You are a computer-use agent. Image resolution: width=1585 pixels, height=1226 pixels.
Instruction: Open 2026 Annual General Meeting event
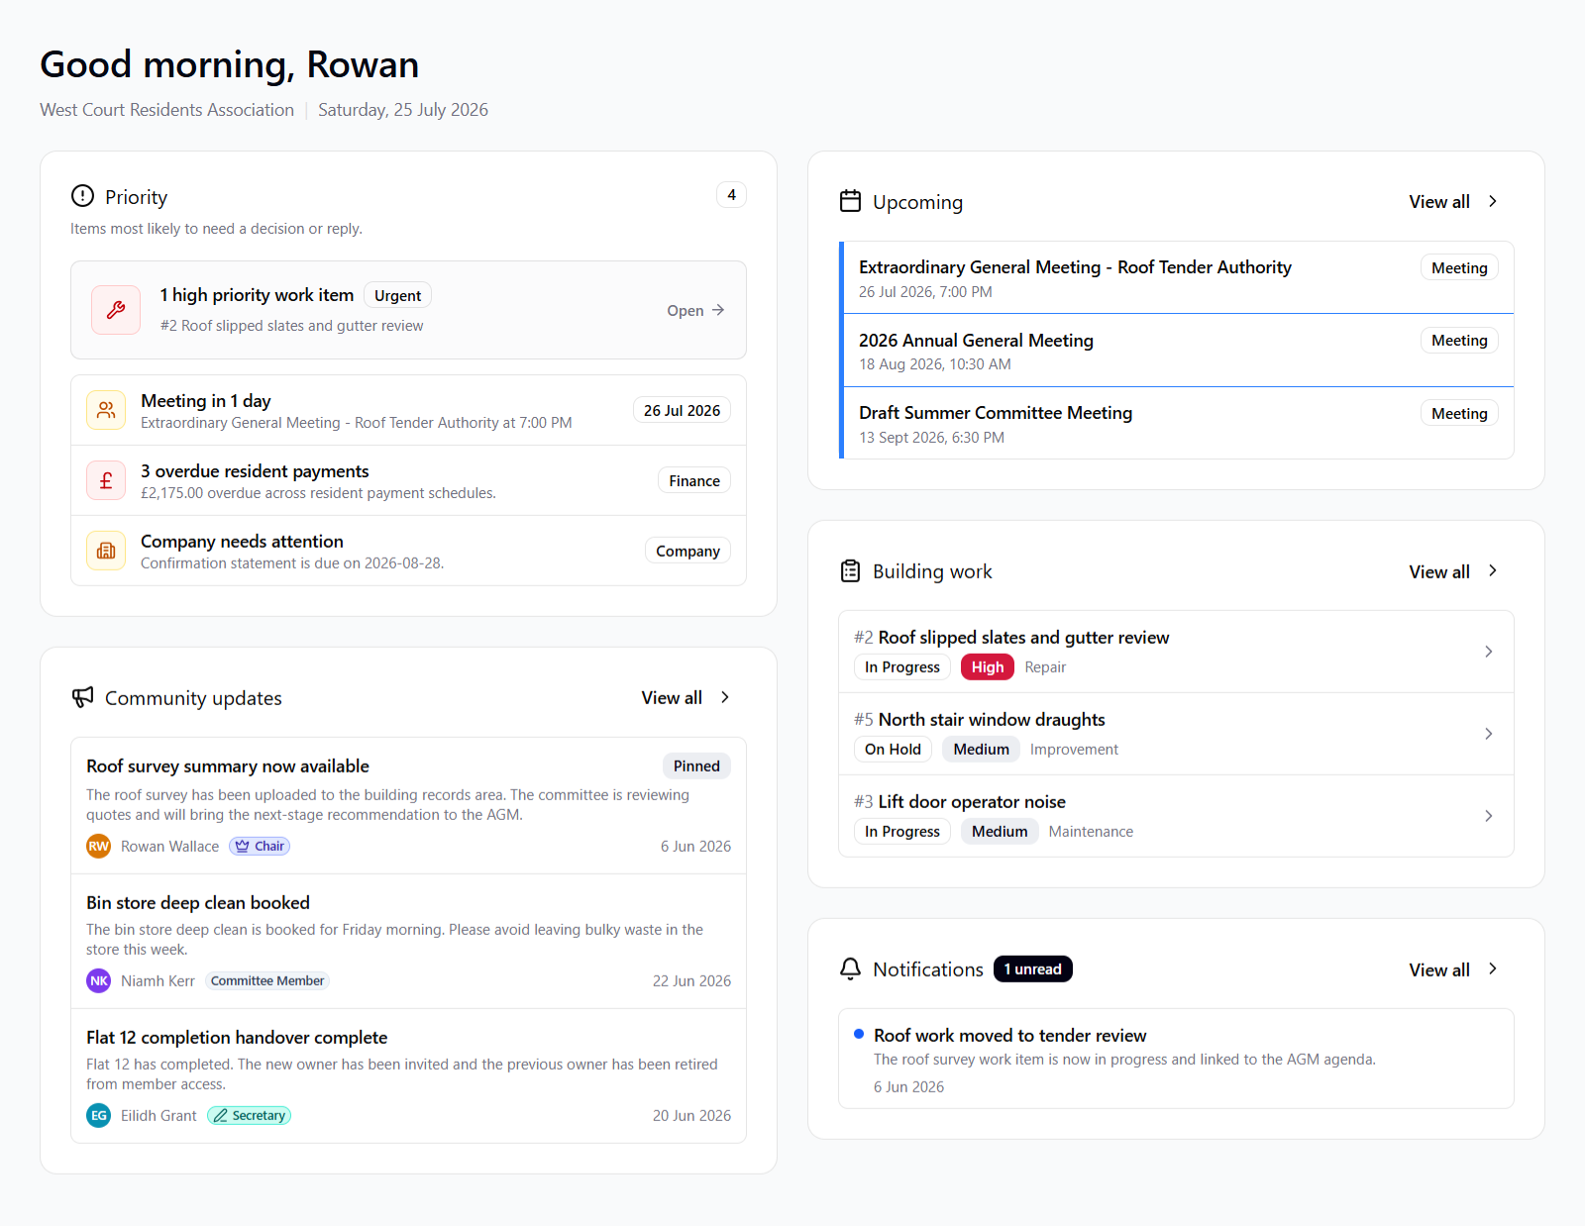(x=1178, y=351)
